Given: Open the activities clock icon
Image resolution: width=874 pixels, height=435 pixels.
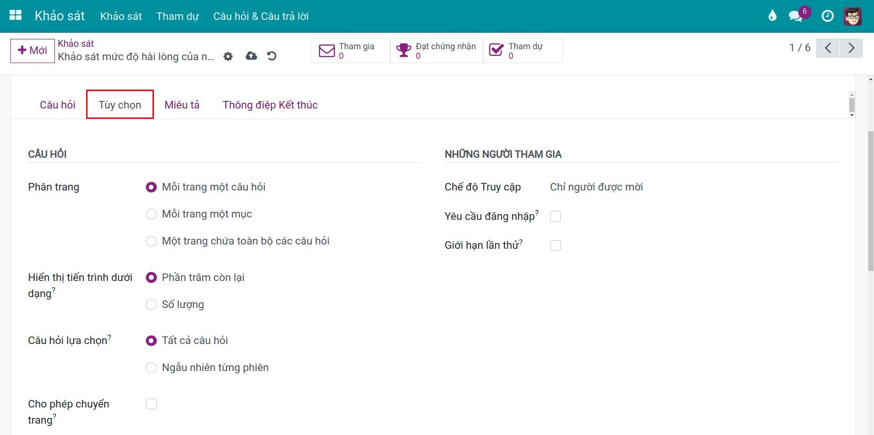Looking at the screenshot, I should [828, 16].
